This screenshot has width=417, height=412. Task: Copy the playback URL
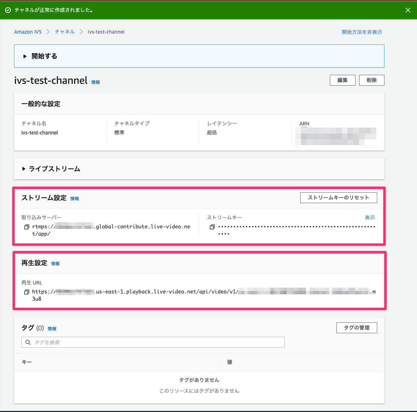[27, 292]
